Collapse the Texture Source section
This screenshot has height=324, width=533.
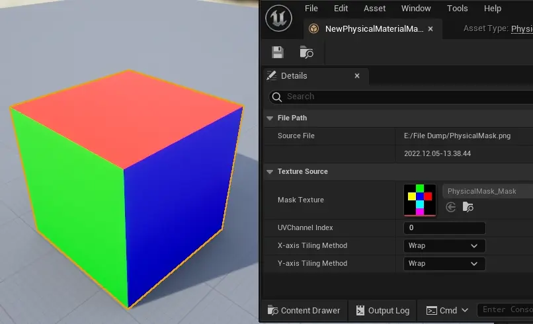(270, 172)
